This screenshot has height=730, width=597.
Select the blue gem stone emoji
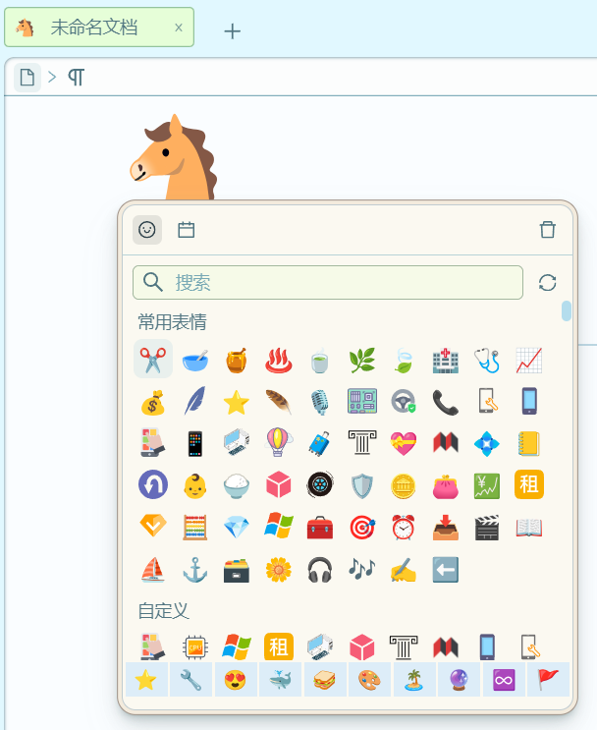click(237, 527)
